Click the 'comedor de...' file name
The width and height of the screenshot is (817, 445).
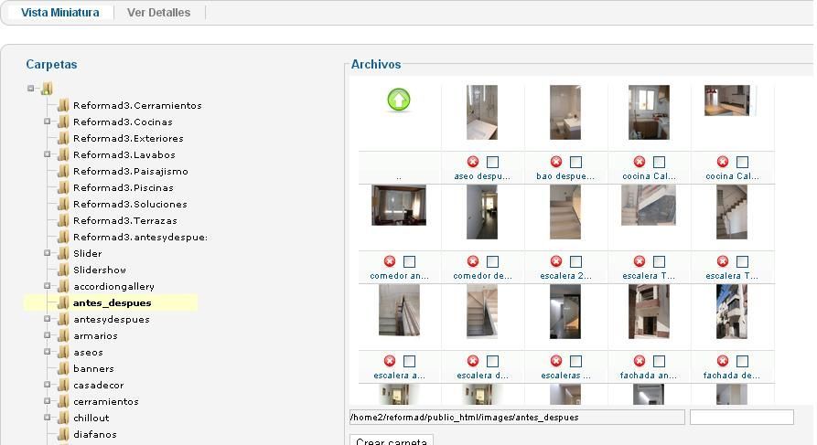point(482,276)
